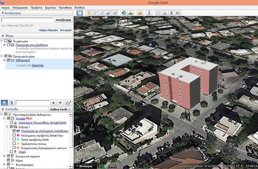Open the Βοήθεια menu

(79, 8)
